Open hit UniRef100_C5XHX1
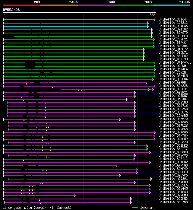Image resolution: width=193 pixels, height=210 pixels. coord(173,39)
